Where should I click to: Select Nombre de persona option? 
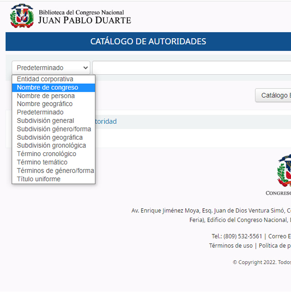click(53, 96)
